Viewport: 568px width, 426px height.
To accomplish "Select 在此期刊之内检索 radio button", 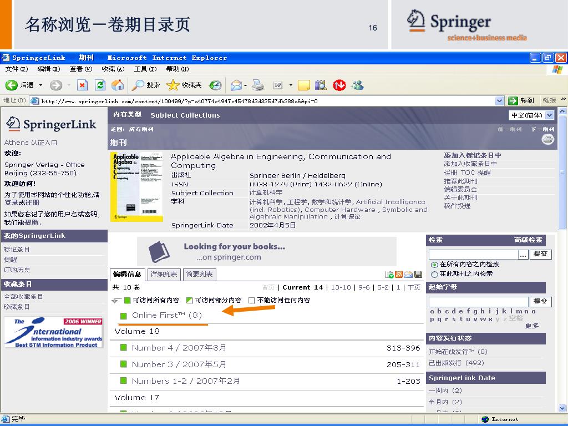I will coord(434,274).
